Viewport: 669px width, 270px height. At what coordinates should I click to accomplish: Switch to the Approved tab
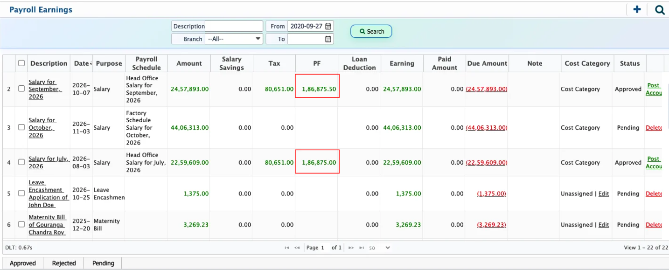[x=23, y=263]
